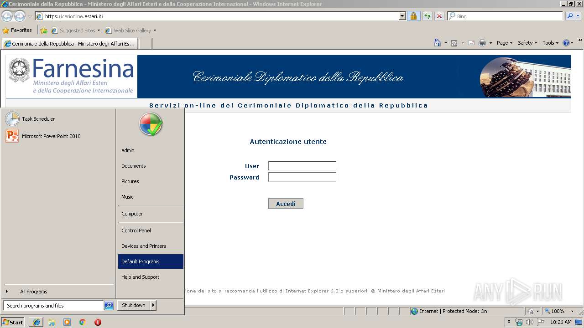The height and width of the screenshot is (328, 584).
Task: Open Pictures from Start menu
Action: click(x=151, y=181)
